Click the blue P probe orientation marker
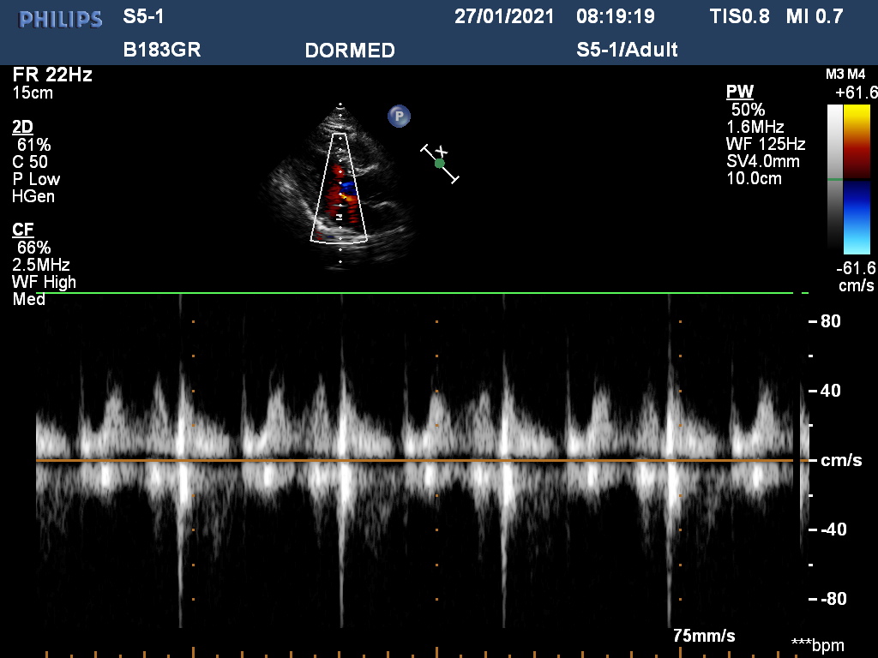Image resolution: width=878 pixels, height=658 pixels. point(399,116)
